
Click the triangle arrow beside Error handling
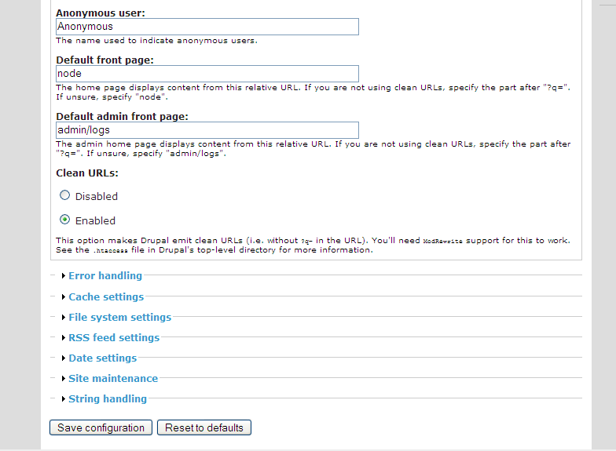[x=64, y=276]
